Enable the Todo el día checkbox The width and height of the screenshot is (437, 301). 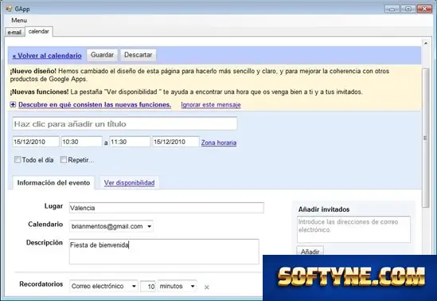[18, 160]
